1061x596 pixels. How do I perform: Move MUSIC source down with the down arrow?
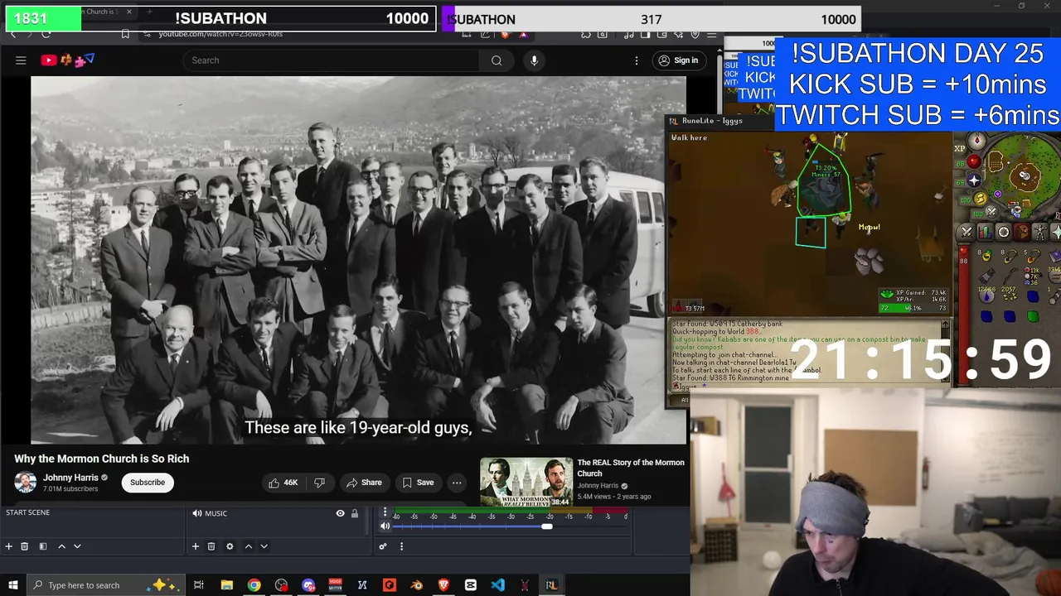[x=264, y=546]
